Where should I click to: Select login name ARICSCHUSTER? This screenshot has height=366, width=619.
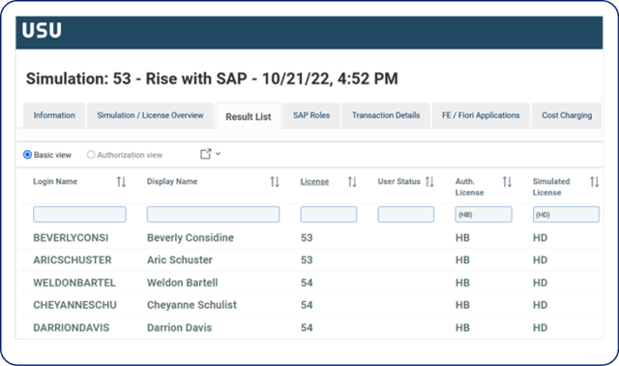pos(73,260)
